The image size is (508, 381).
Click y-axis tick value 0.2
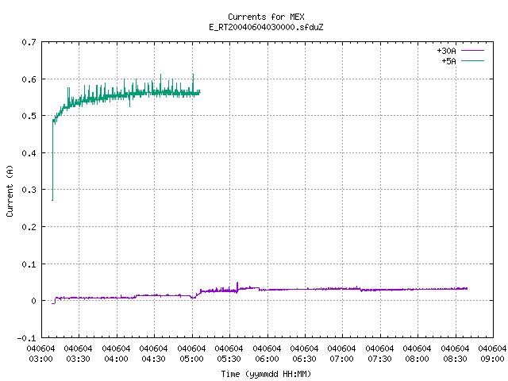coord(29,227)
